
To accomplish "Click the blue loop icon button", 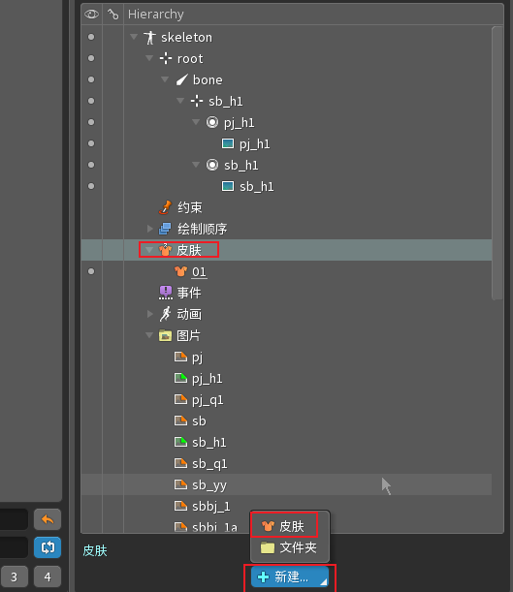I will pos(48,547).
